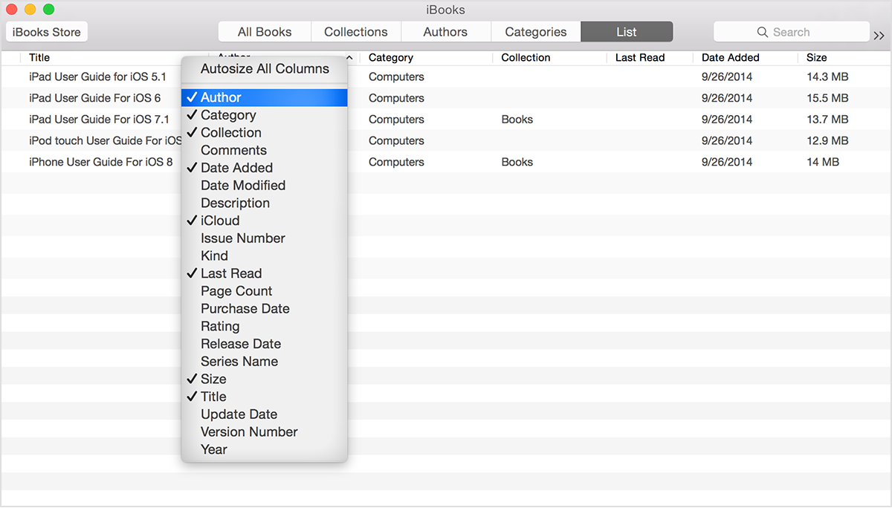892x508 pixels.
Task: Click the magnifier icon in the Search field
Action: (x=763, y=32)
